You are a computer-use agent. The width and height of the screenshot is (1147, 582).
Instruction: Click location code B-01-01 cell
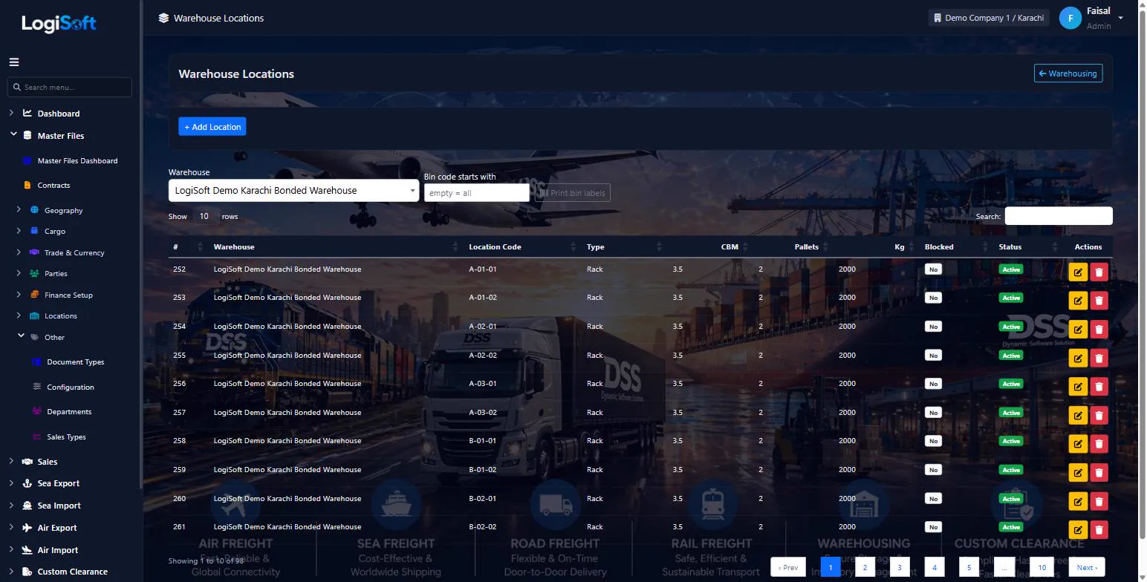click(483, 441)
